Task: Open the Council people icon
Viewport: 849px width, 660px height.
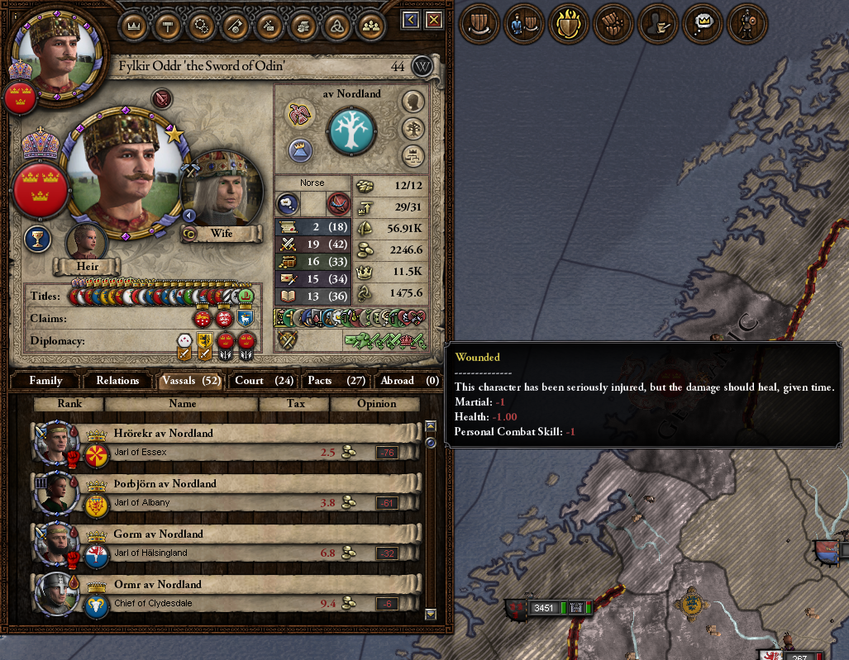Action: (370, 26)
